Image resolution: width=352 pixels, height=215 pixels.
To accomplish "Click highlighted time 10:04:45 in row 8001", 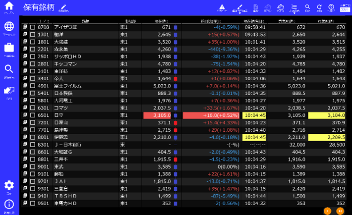I will click(x=254, y=137).
